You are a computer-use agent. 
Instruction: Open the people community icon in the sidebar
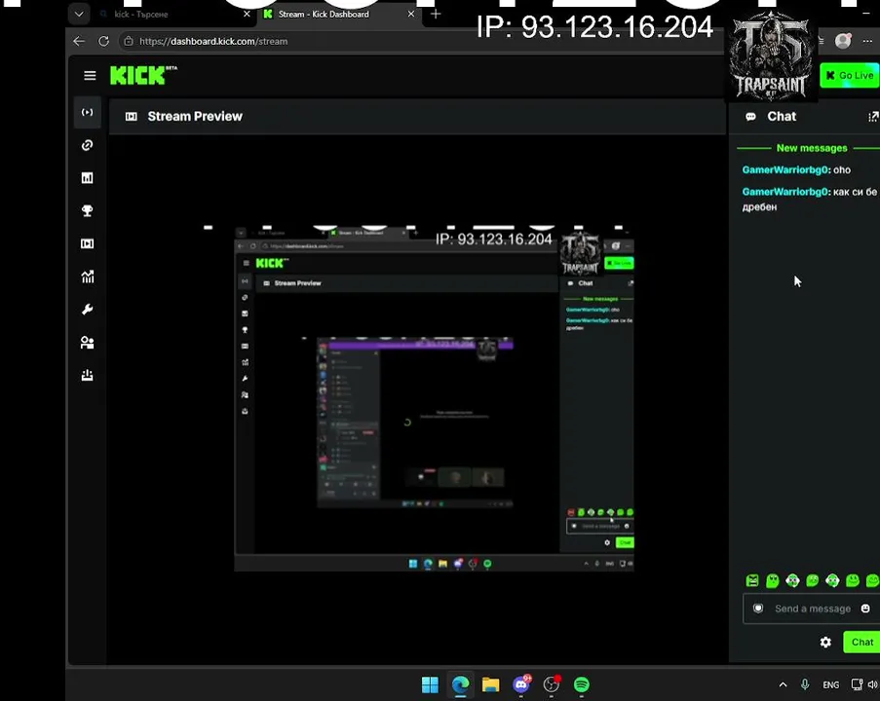[87, 342]
